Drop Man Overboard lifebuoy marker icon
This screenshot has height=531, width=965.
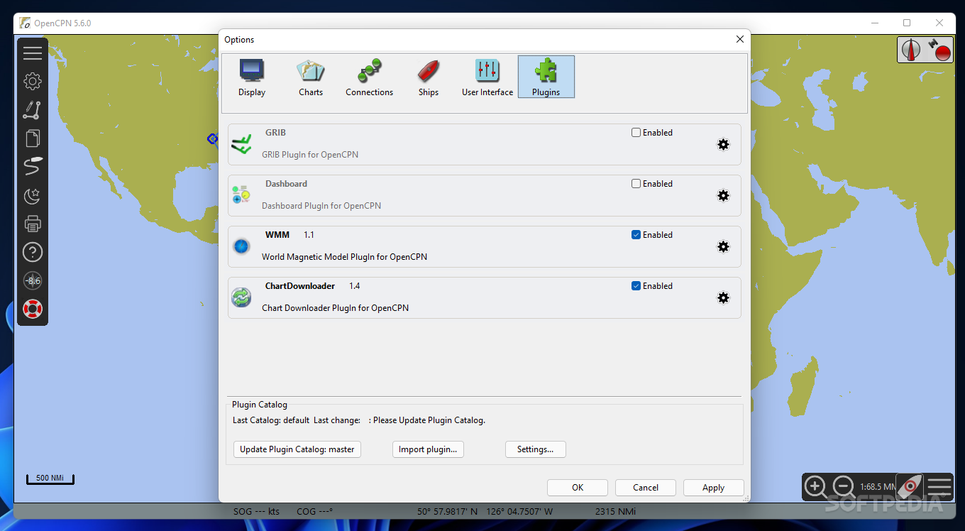tap(33, 309)
